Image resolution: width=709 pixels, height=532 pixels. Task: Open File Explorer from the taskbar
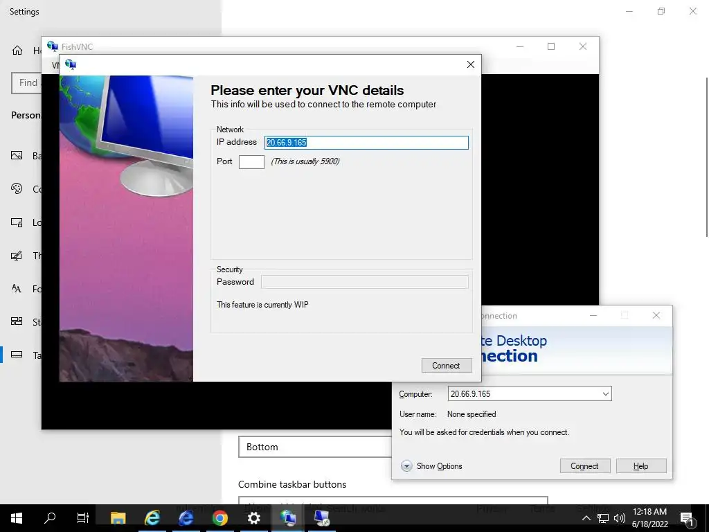click(x=118, y=518)
